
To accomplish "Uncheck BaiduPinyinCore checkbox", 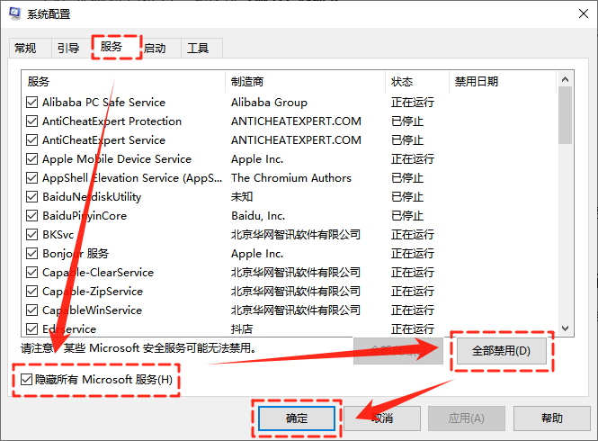I will [x=32, y=216].
